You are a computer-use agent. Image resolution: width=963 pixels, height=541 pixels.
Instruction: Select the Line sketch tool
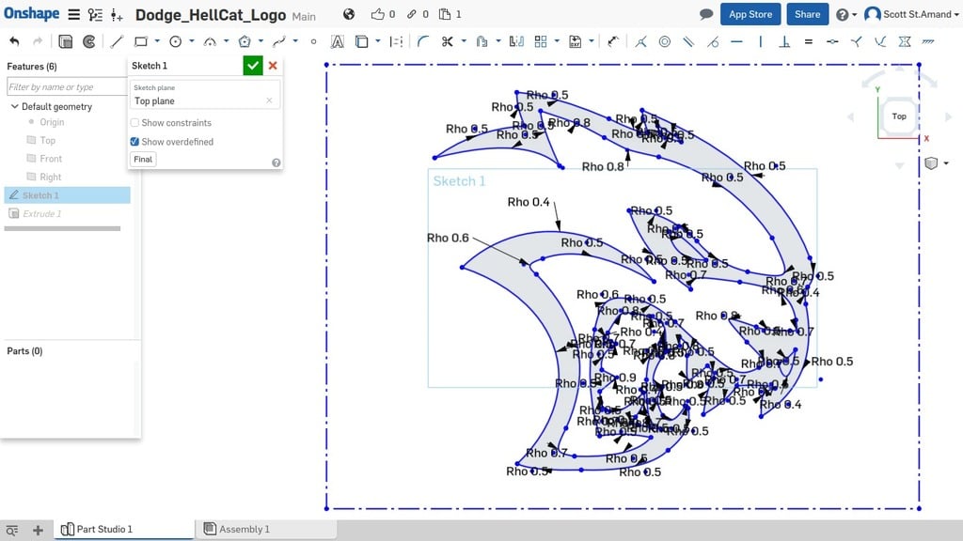117,41
